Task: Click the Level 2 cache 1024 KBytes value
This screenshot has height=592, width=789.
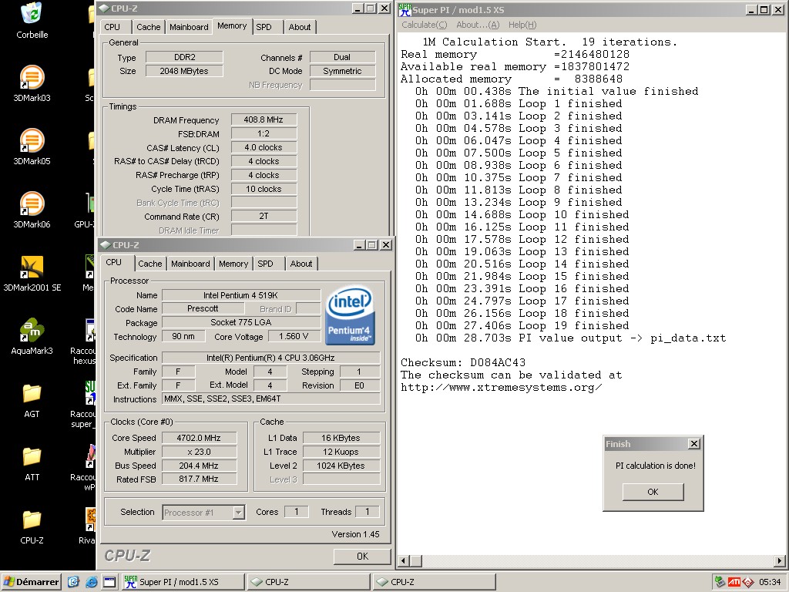Action: pos(341,466)
